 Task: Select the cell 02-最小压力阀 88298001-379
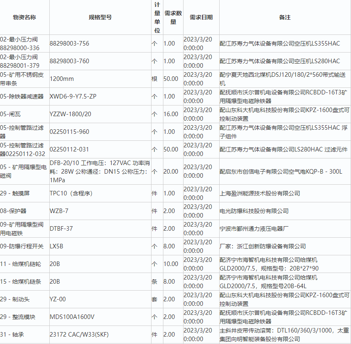pyautogui.click(x=24, y=61)
